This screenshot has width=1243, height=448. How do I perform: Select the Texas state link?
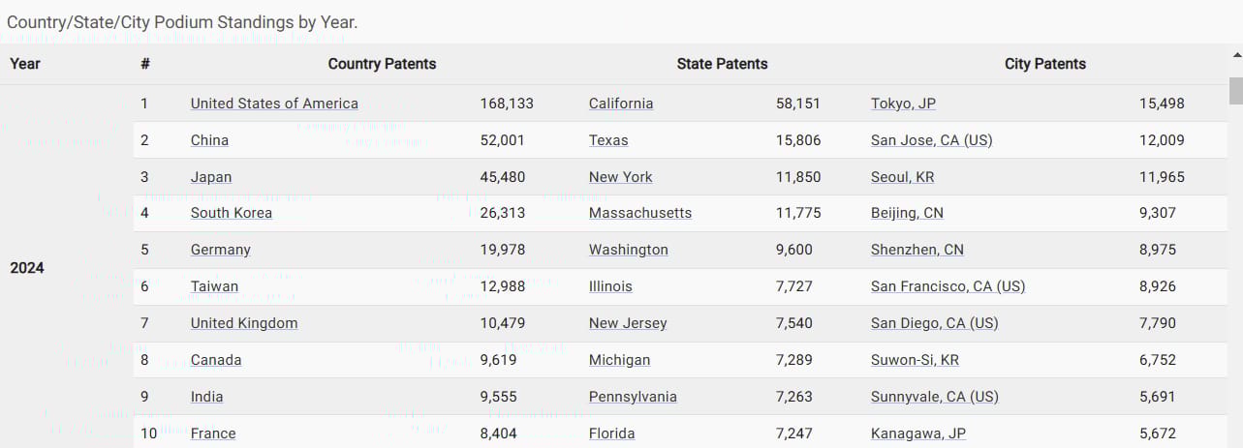pyautogui.click(x=608, y=140)
